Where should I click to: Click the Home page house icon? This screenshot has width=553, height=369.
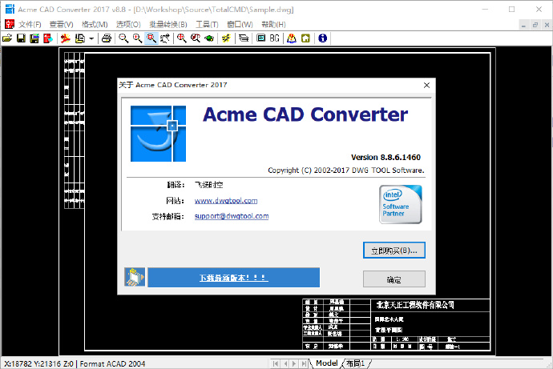pos(305,38)
